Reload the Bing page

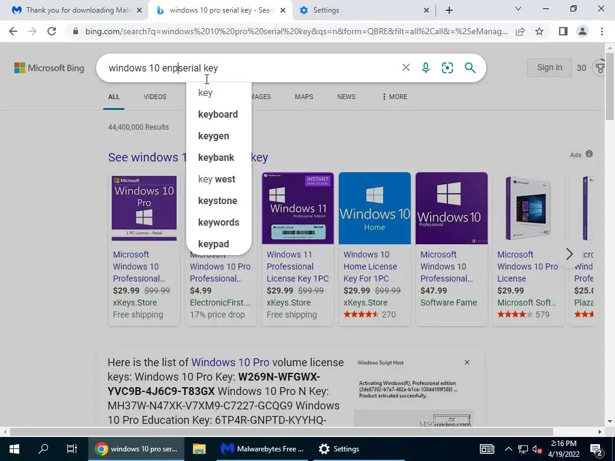pos(52,31)
